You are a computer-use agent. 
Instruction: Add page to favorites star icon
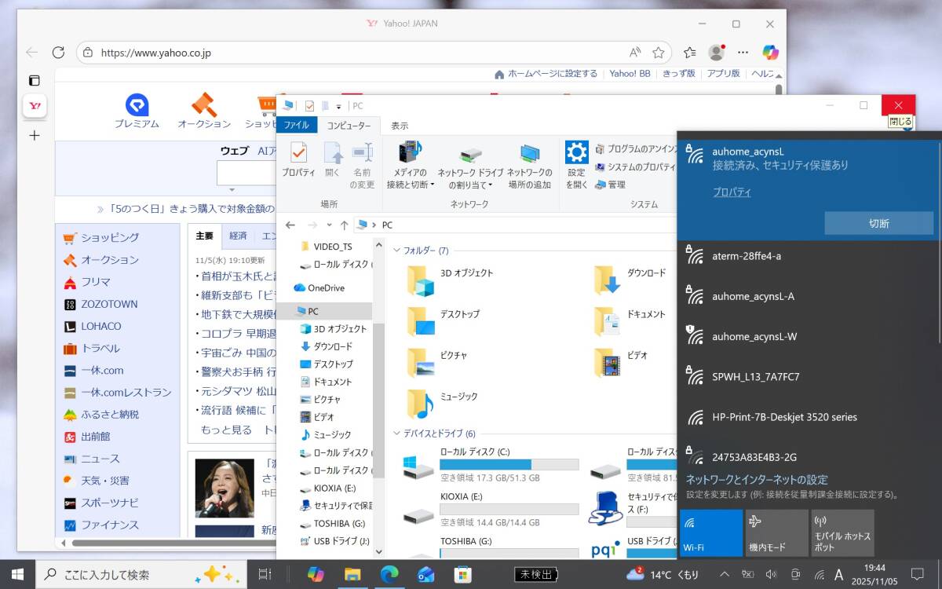coord(658,53)
